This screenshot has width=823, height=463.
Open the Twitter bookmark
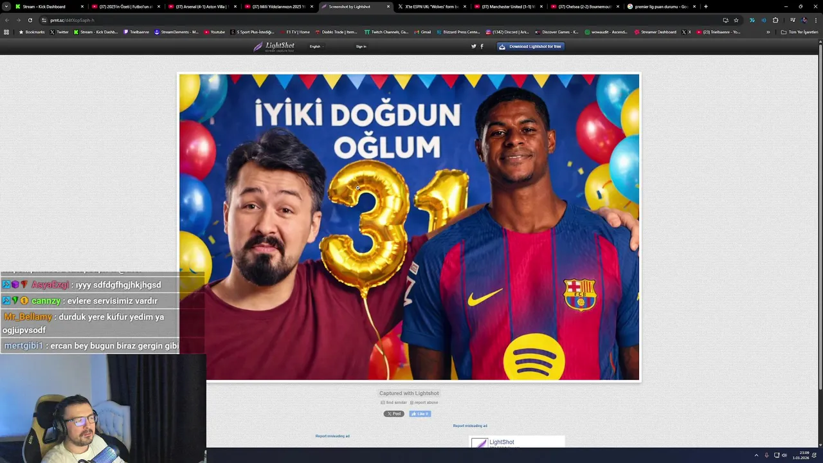pos(59,32)
